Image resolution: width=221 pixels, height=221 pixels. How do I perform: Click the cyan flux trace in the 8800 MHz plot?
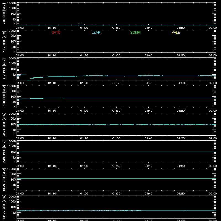coord(116,178)
